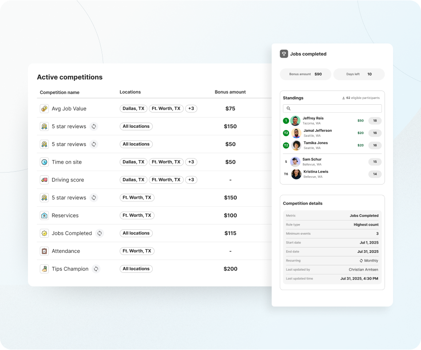Click the End date Jul 31, 2025 value
The height and width of the screenshot is (350, 421).
[x=368, y=252]
